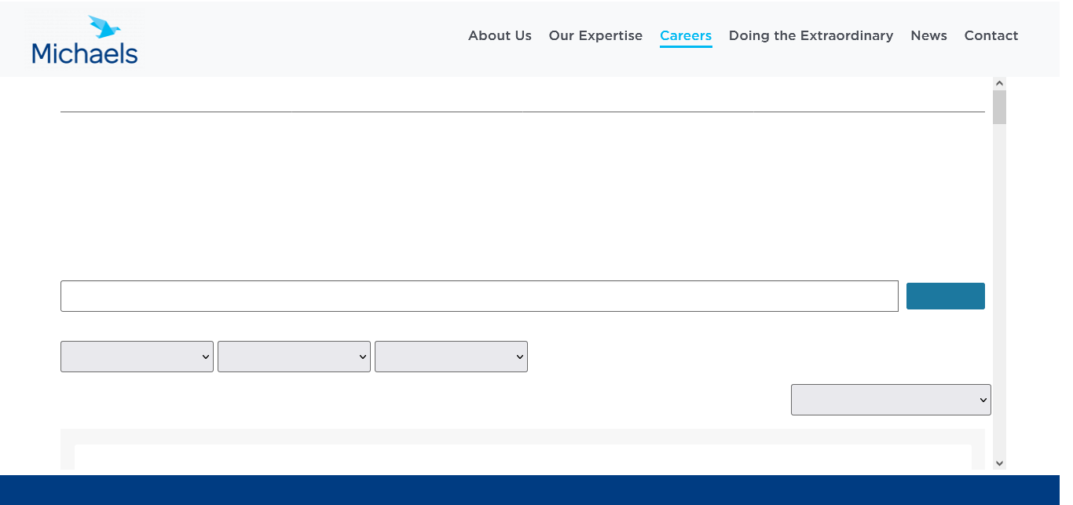
Task: Open the Doing the Extraordinary page
Action: click(x=811, y=35)
